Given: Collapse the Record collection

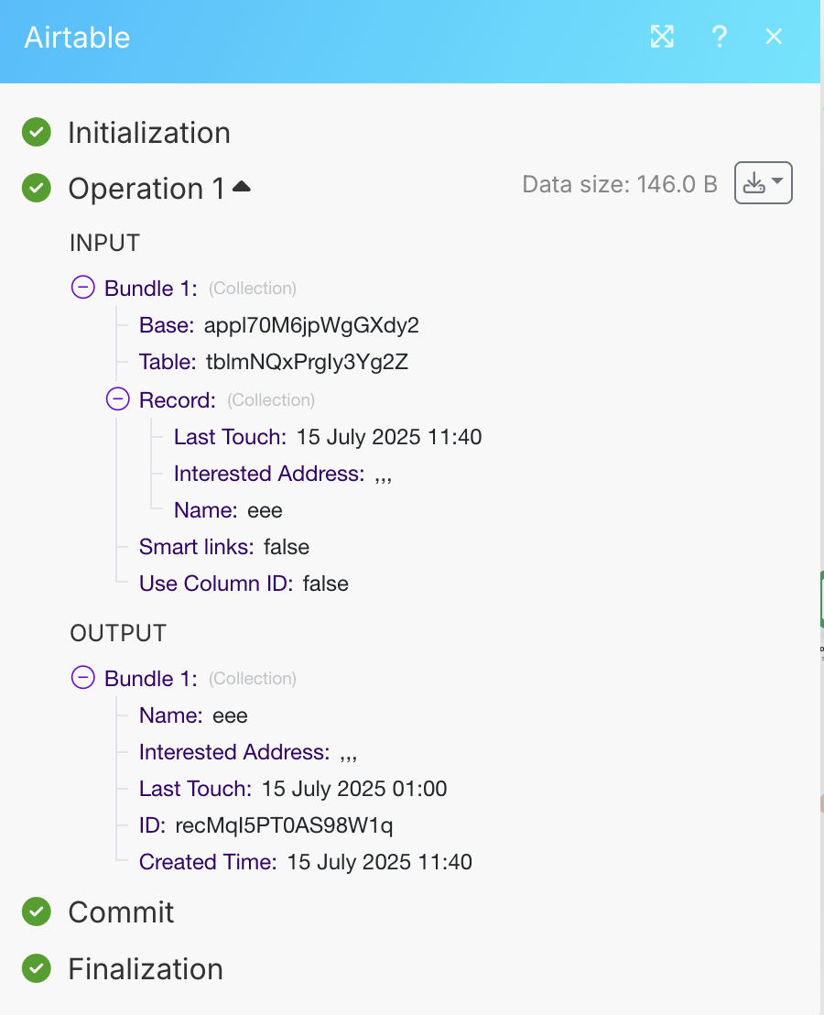Looking at the screenshot, I should click(118, 398).
